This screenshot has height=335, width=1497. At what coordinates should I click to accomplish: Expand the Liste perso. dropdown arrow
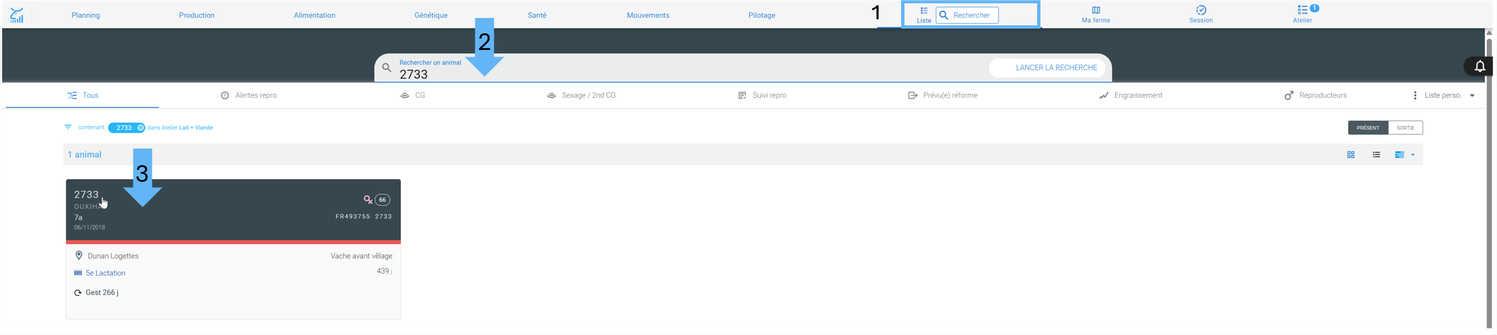coord(1472,95)
